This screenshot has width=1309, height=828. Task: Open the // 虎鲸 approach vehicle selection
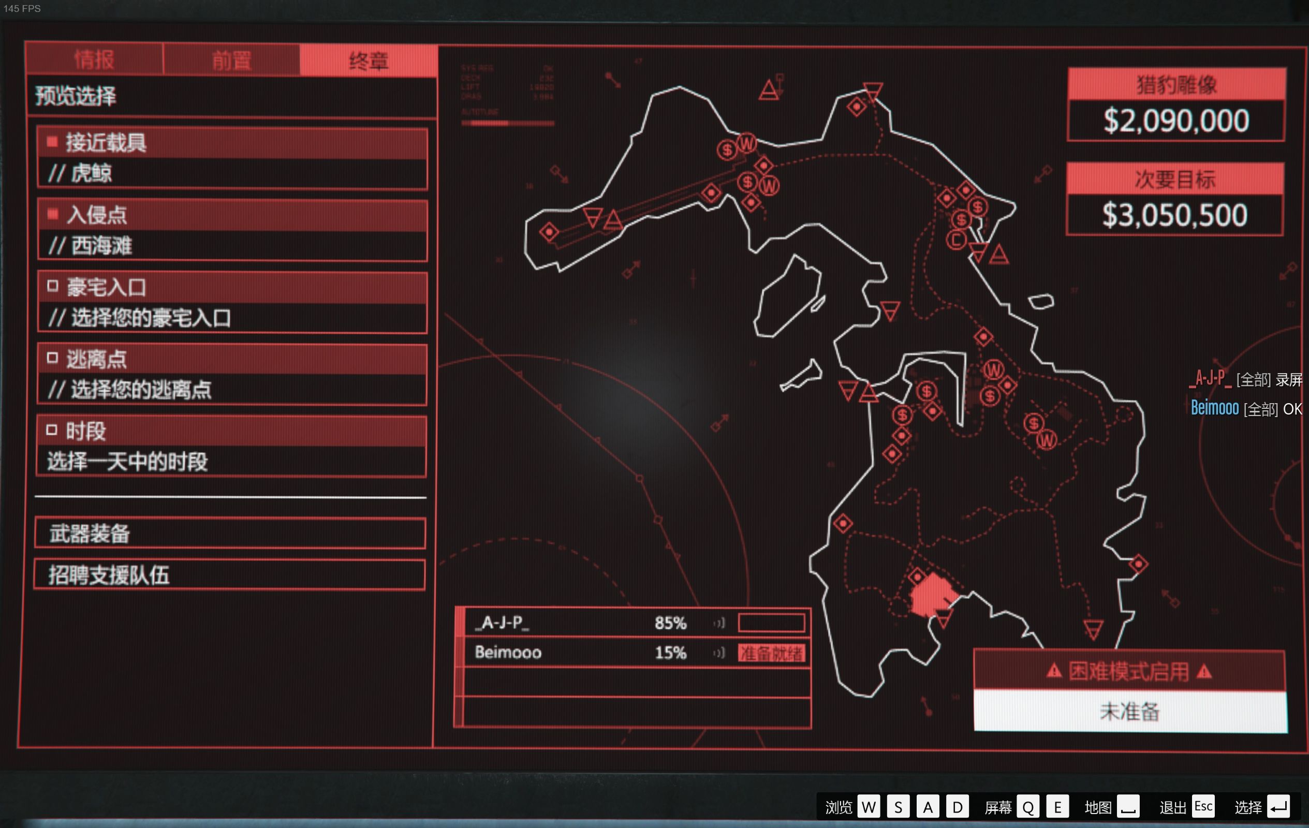[233, 173]
